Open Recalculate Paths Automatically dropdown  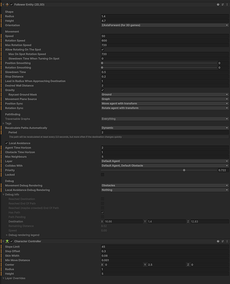[x=165, y=128]
